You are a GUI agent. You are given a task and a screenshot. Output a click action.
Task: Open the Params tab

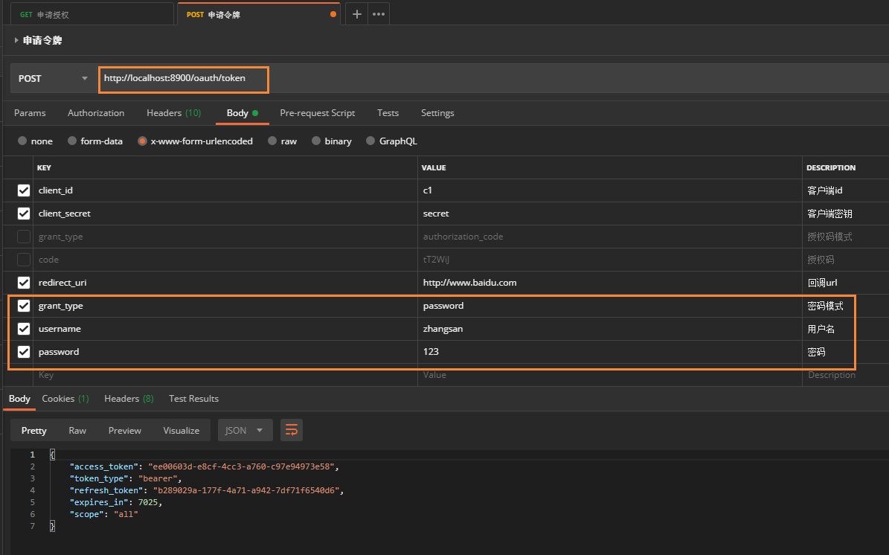click(30, 113)
